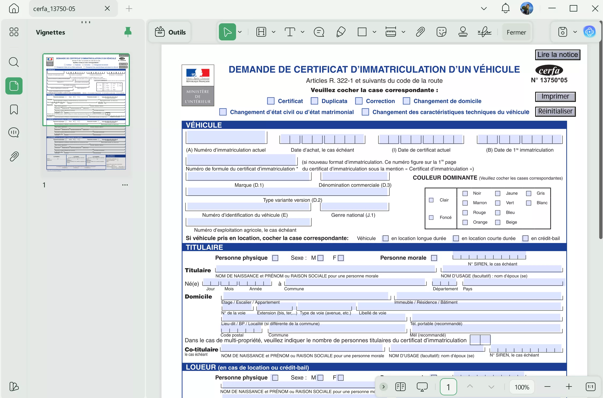The height and width of the screenshot is (398, 603).
Task: Click the zoom in plus control
Action: [x=569, y=387]
